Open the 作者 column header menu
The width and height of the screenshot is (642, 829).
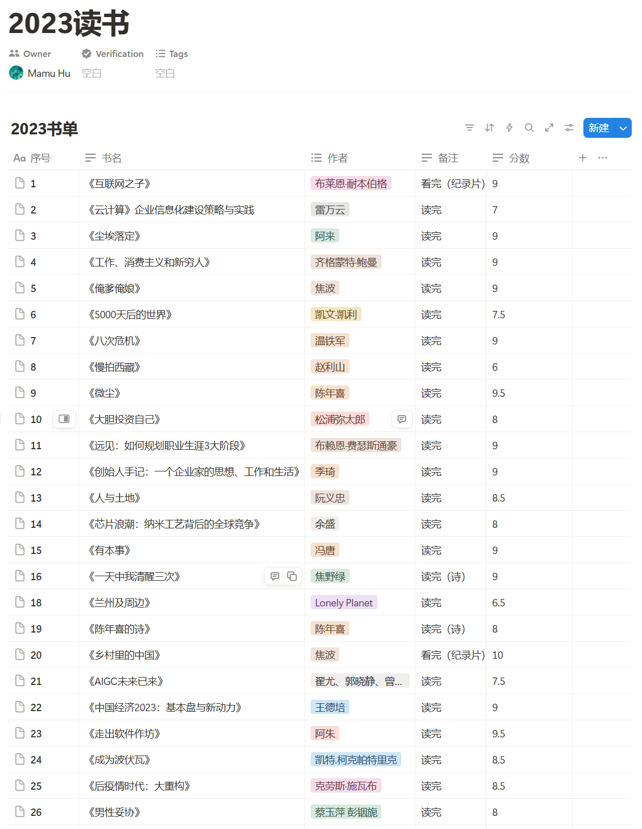coord(337,158)
